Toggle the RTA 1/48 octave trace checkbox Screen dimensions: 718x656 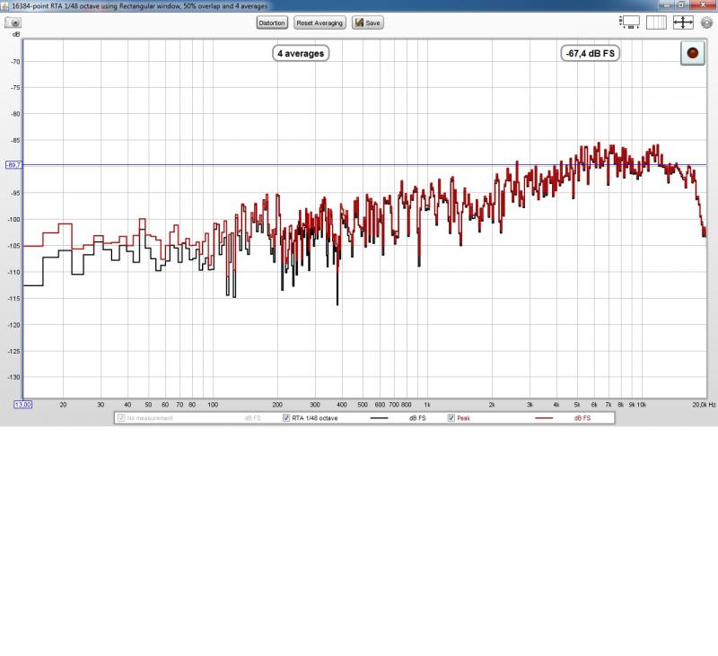tap(286, 418)
